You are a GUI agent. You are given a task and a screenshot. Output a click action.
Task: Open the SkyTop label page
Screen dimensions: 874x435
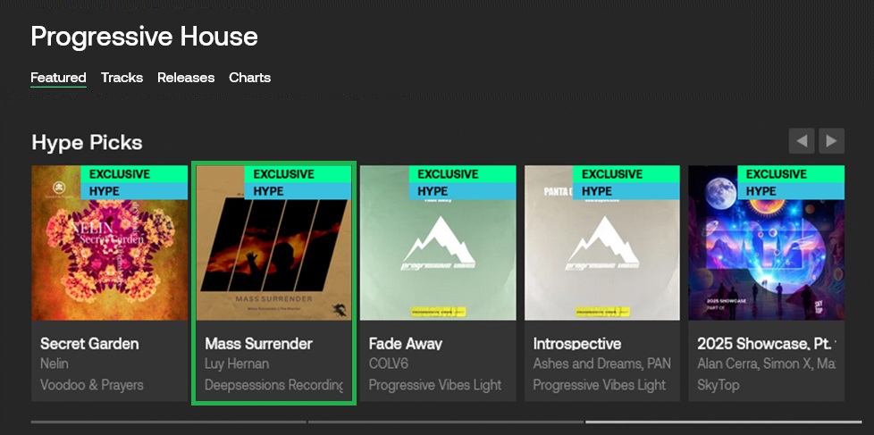719,385
